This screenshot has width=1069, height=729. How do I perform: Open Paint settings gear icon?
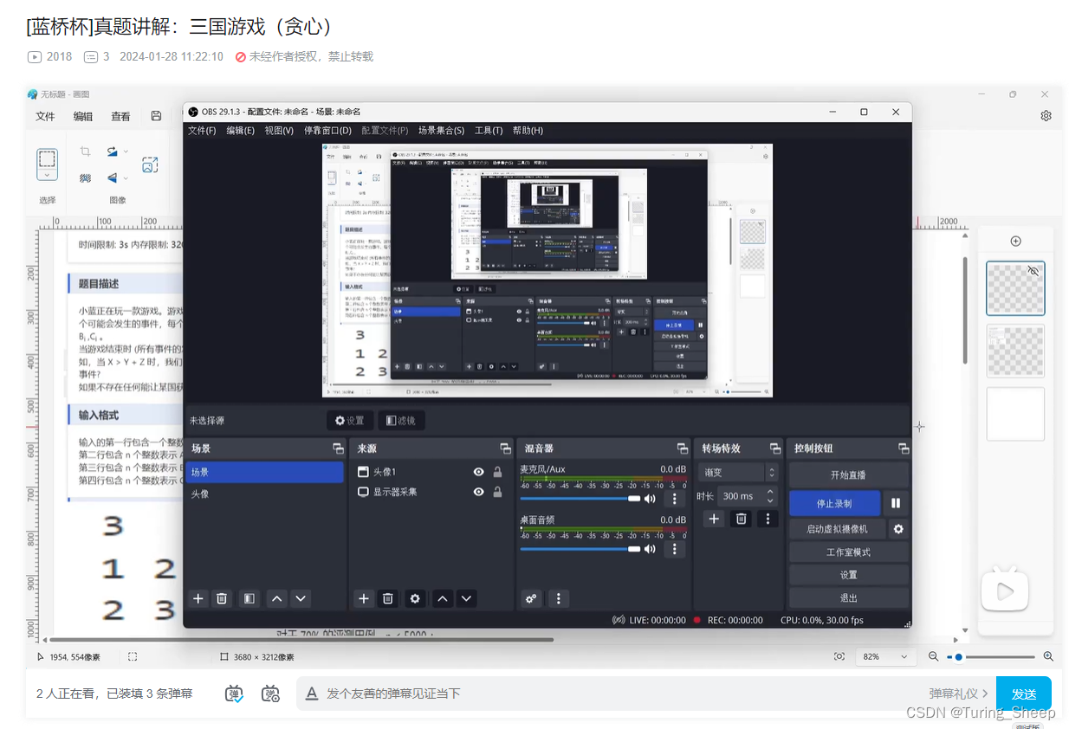click(1046, 116)
